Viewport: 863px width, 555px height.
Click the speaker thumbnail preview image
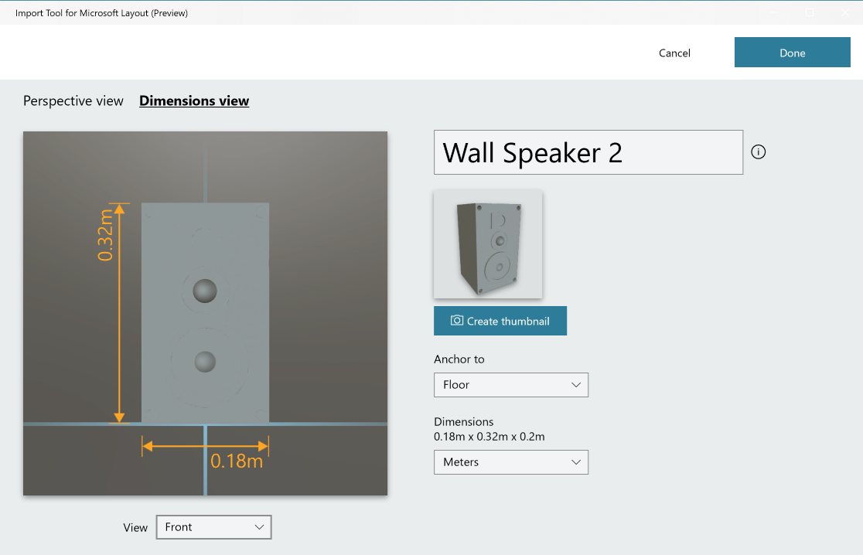coord(488,244)
